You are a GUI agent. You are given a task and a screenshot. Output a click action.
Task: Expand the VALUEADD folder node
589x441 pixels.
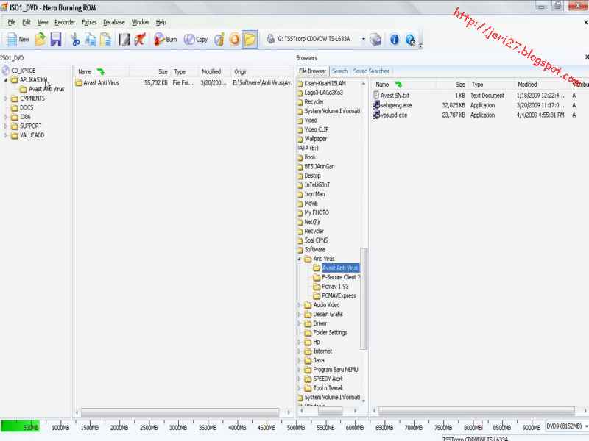point(6,135)
